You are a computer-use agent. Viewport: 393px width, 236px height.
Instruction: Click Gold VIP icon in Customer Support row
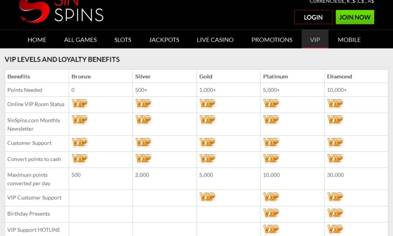click(x=207, y=142)
